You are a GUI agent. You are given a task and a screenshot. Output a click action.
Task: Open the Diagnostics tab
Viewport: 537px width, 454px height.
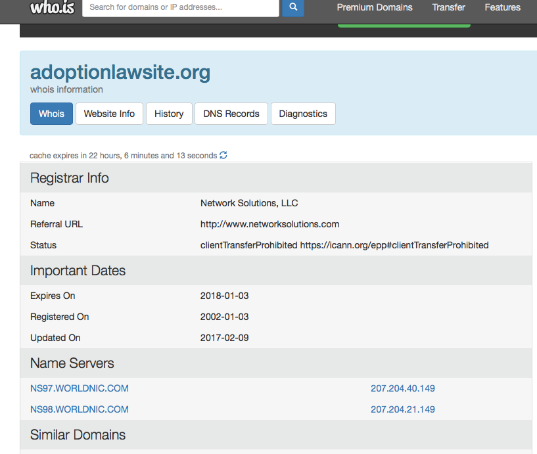click(x=303, y=114)
